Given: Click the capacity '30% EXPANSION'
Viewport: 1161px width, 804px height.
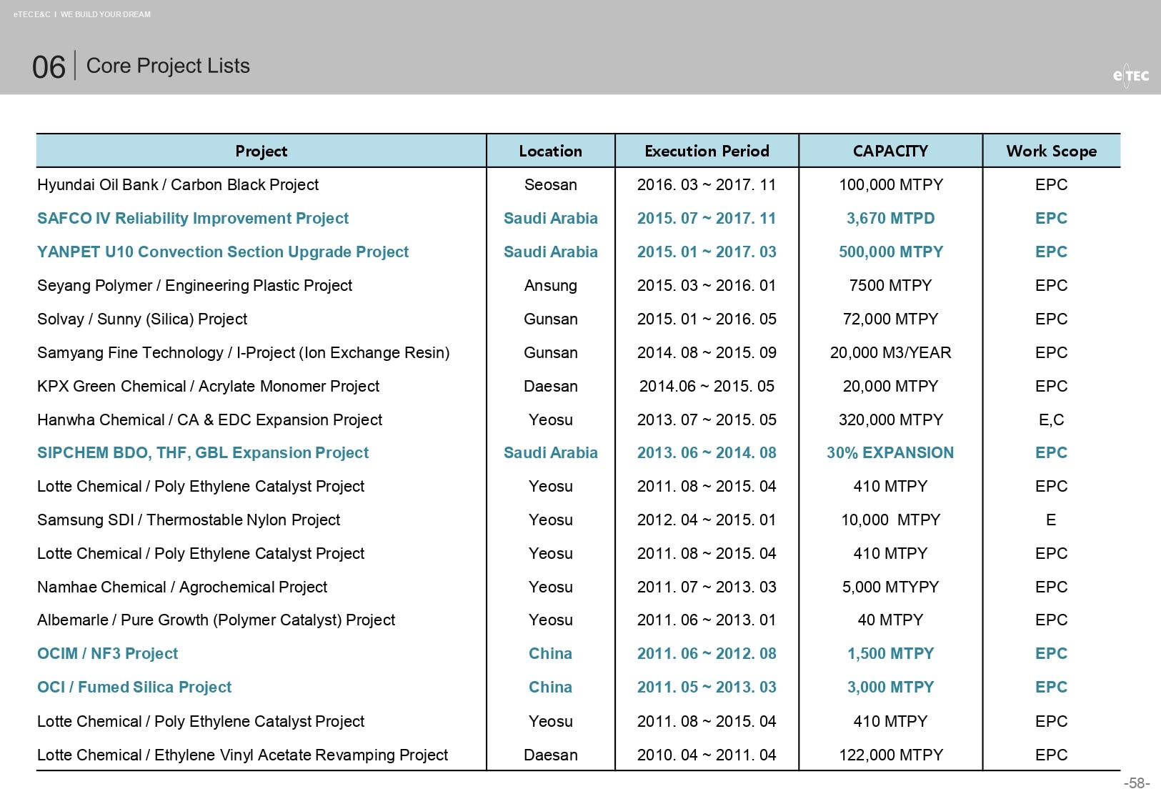Looking at the screenshot, I should coord(890,452).
